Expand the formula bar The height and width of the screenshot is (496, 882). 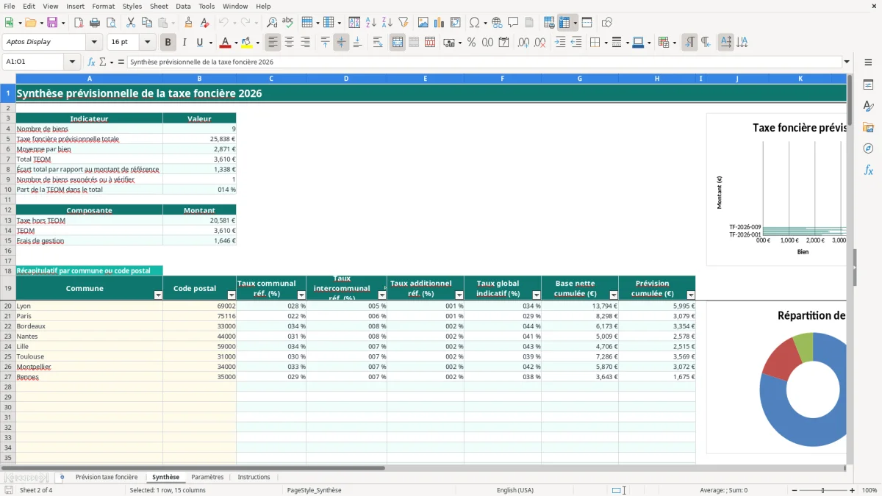click(847, 62)
